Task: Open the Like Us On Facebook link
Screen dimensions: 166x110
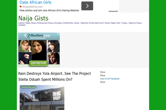Action: pyautogui.click(x=110, y=79)
